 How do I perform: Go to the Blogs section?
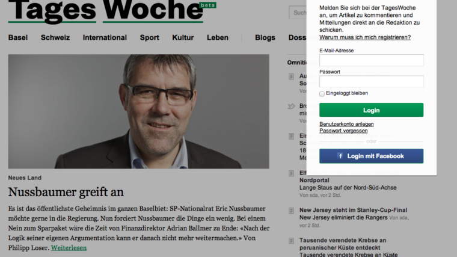(265, 38)
